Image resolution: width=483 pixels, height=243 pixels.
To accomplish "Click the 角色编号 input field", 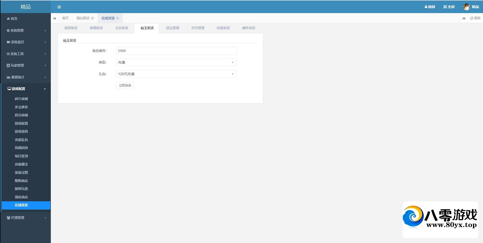I will (176, 51).
